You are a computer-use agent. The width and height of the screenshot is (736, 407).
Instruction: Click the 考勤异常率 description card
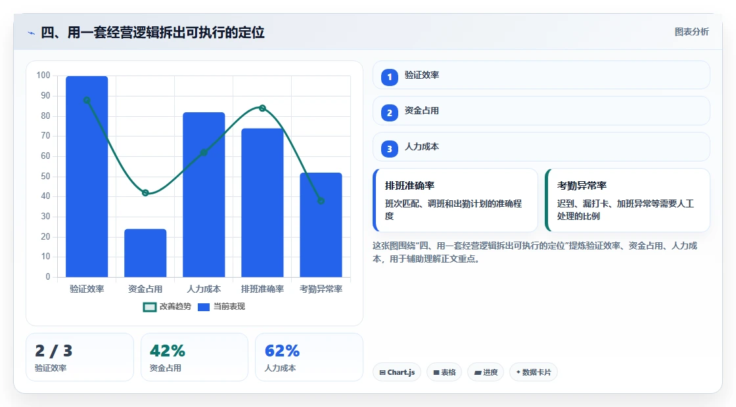[628, 200]
